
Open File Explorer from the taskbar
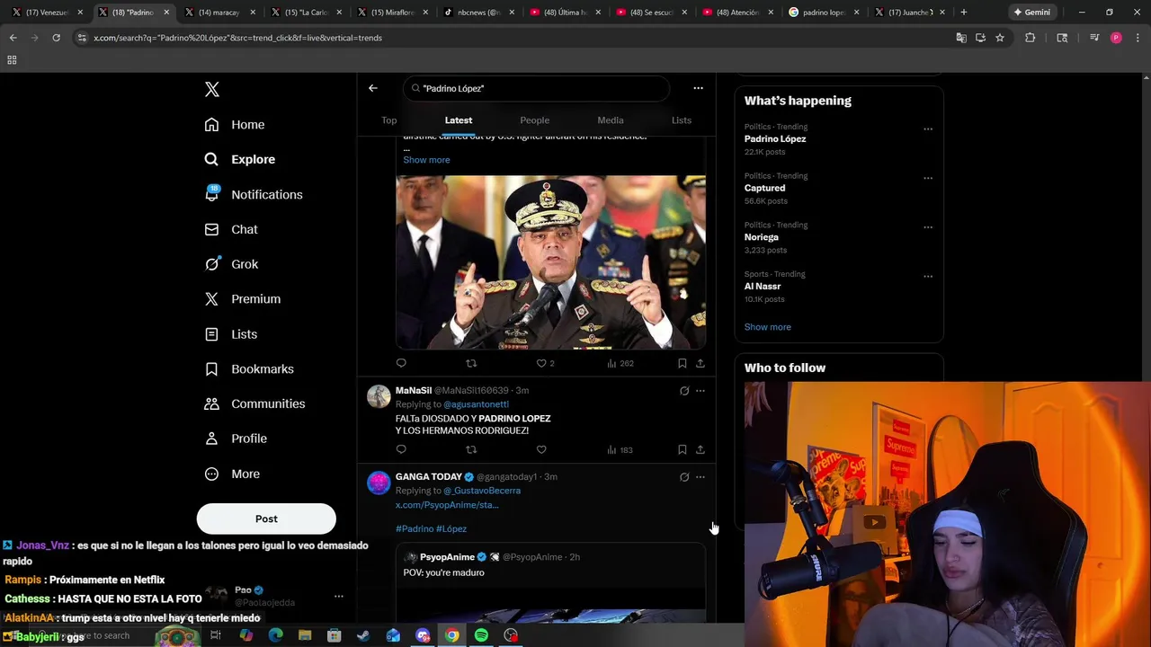tap(305, 635)
